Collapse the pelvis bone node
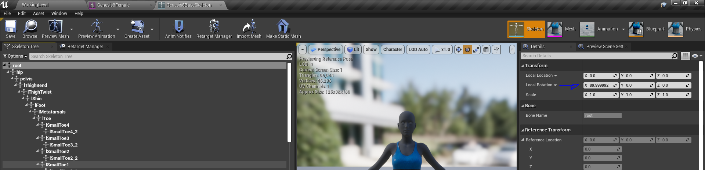Viewport: 705px width, 170px height. tap(12, 78)
